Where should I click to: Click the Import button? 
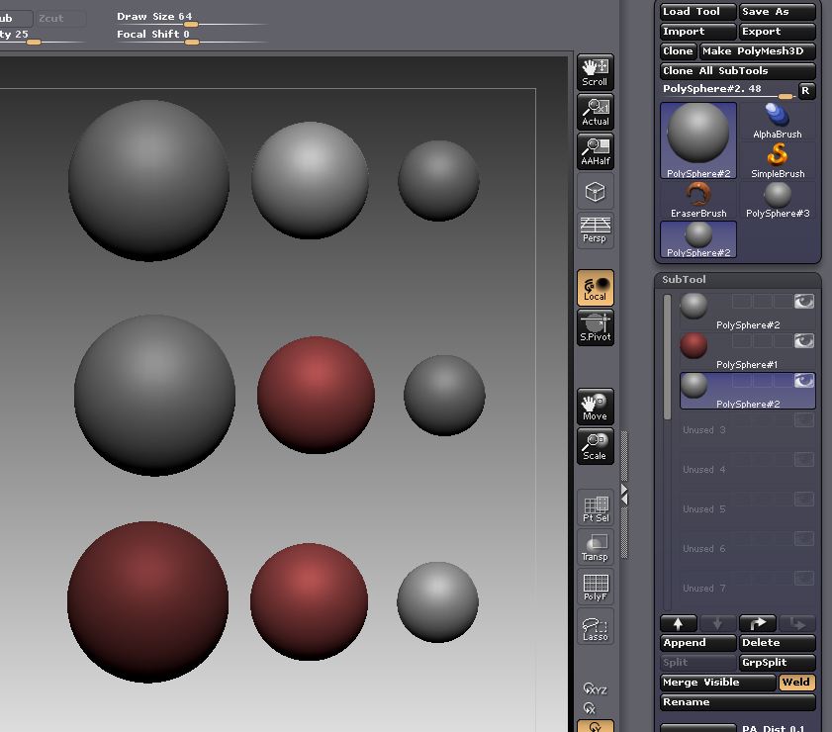point(697,32)
